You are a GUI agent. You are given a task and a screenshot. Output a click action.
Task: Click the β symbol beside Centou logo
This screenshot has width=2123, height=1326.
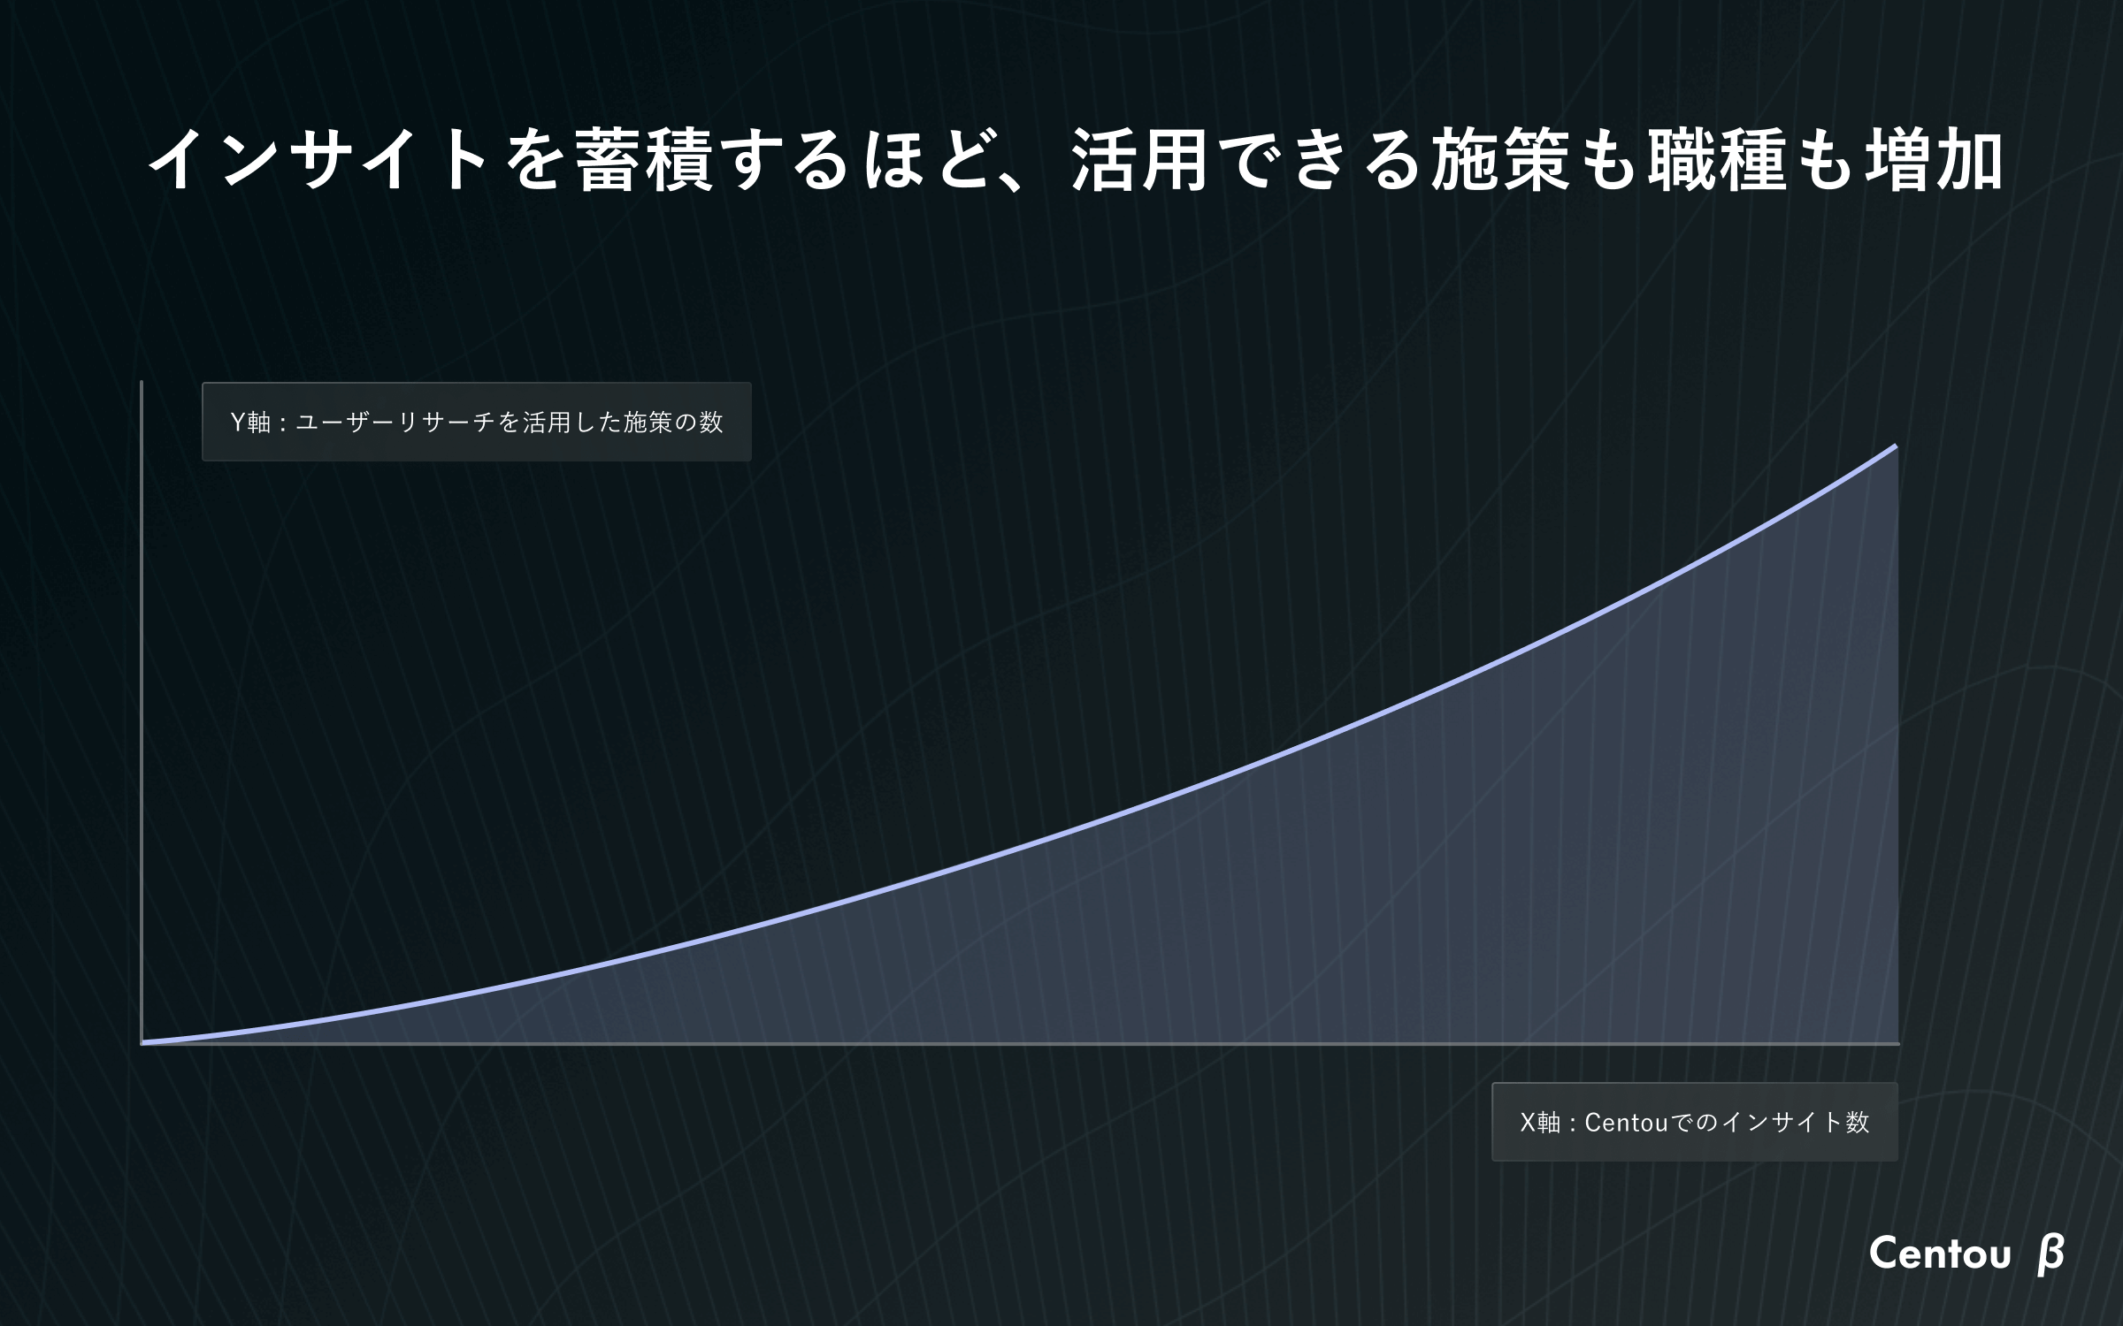click(x=2050, y=1255)
